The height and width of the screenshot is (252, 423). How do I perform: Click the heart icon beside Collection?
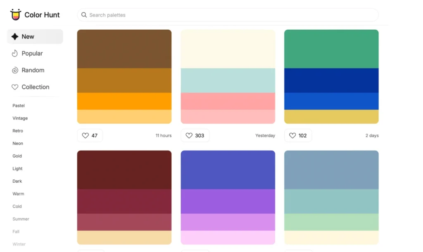(x=15, y=87)
